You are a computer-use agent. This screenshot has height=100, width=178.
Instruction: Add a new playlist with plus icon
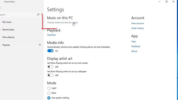point(40,45)
